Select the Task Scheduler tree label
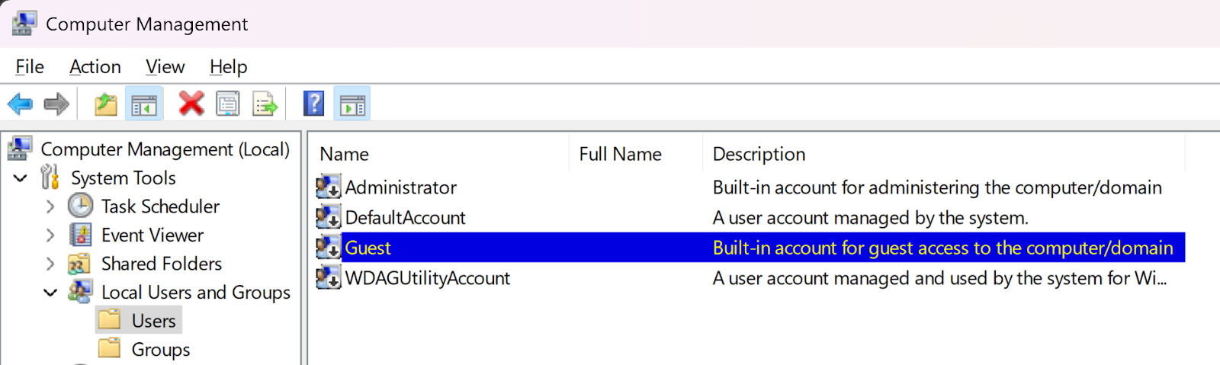The width and height of the screenshot is (1220, 365). click(x=160, y=207)
